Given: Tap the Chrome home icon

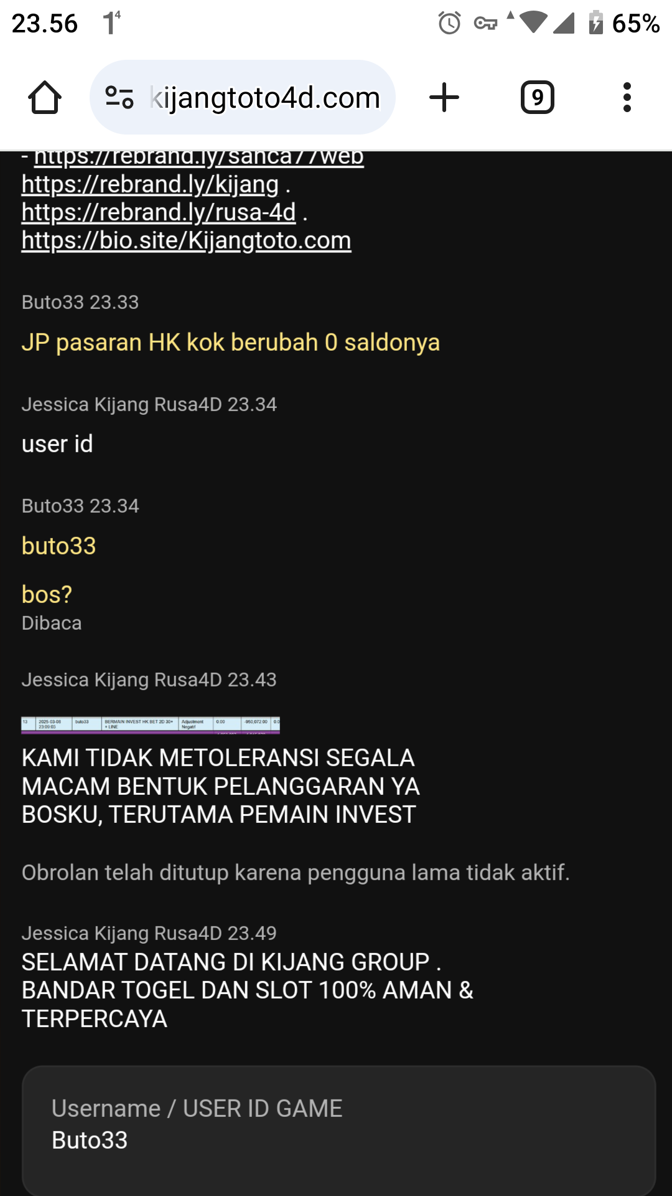Looking at the screenshot, I should pos(45,98).
